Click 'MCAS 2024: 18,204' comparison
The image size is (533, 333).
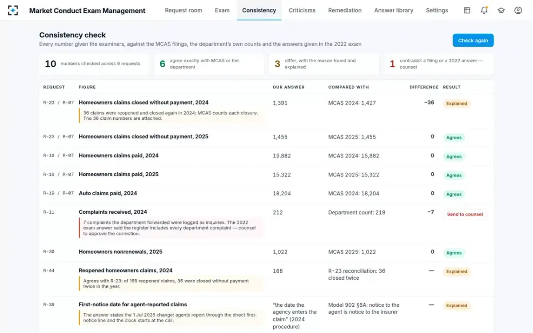point(354,194)
